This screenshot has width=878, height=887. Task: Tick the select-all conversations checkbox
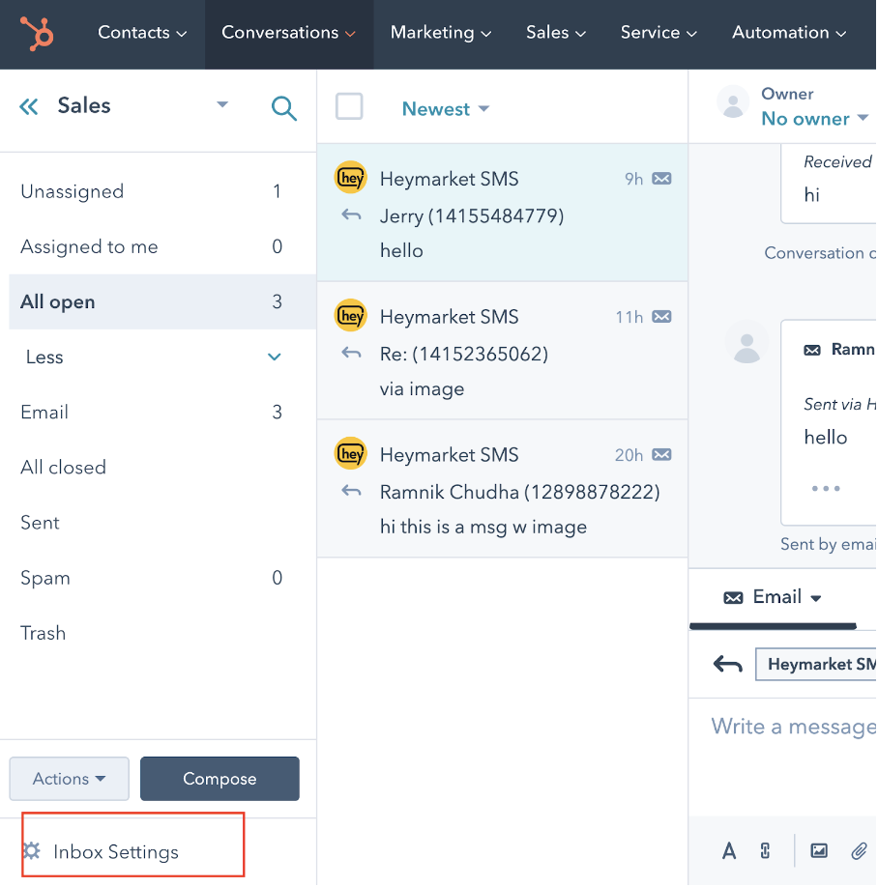(349, 106)
